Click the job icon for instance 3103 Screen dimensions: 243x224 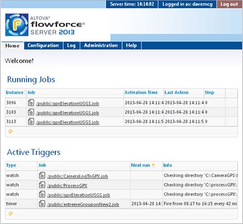[x=31, y=112]
